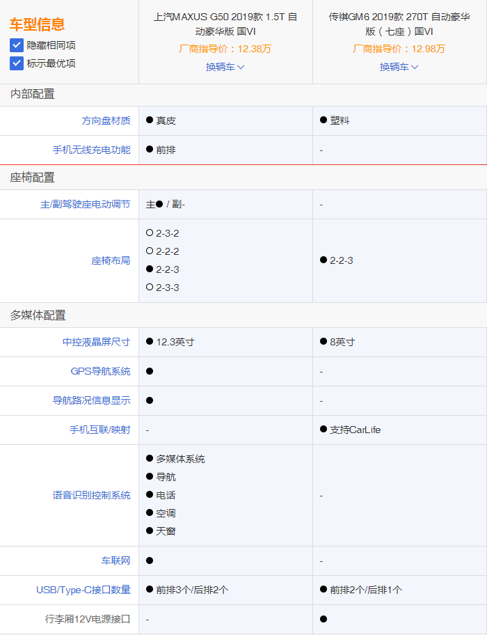Click the 行李厢12V电源接口 row label
The width and height of the screenshot is (487, 635).
pos(88,619)
